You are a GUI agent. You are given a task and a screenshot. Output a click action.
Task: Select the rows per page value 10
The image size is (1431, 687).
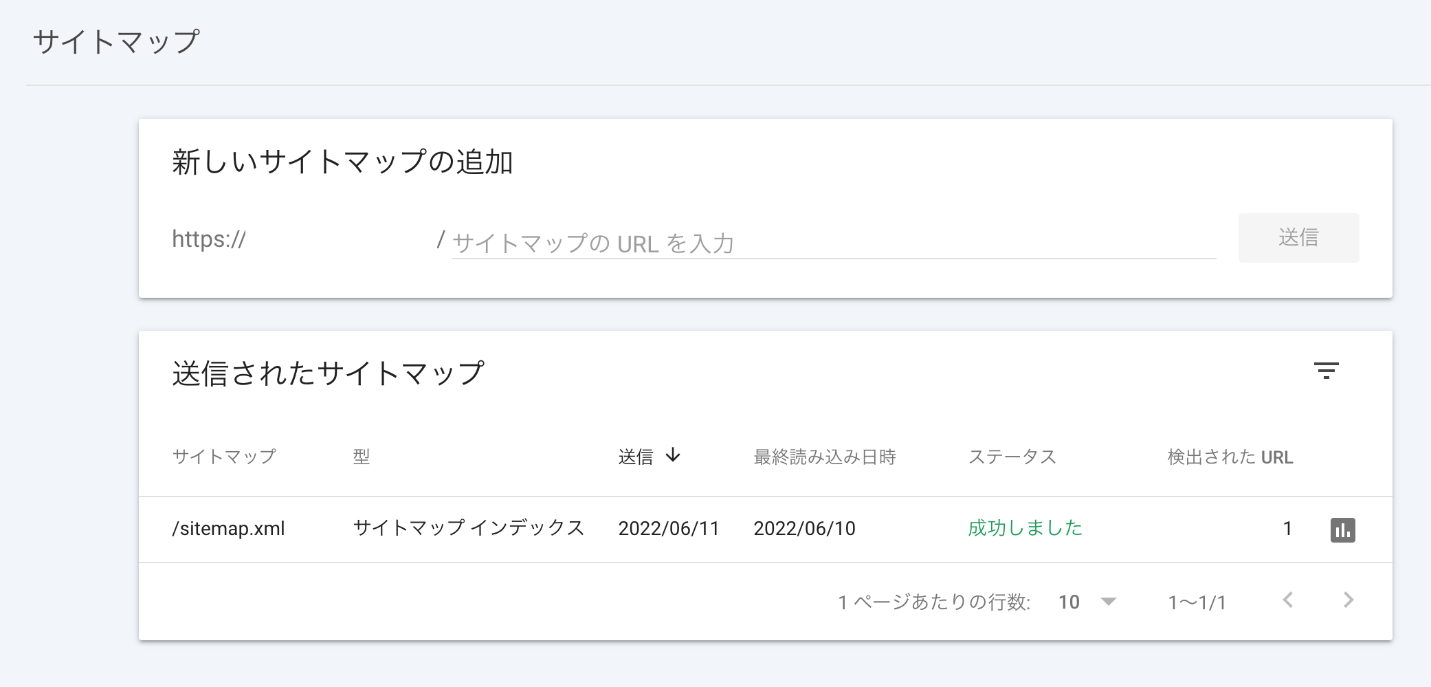(x=1069, y=602)
